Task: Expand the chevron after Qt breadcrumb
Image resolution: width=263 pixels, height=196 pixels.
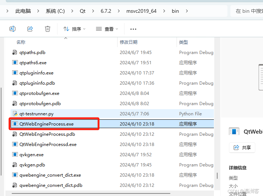Action: (93, 11)
